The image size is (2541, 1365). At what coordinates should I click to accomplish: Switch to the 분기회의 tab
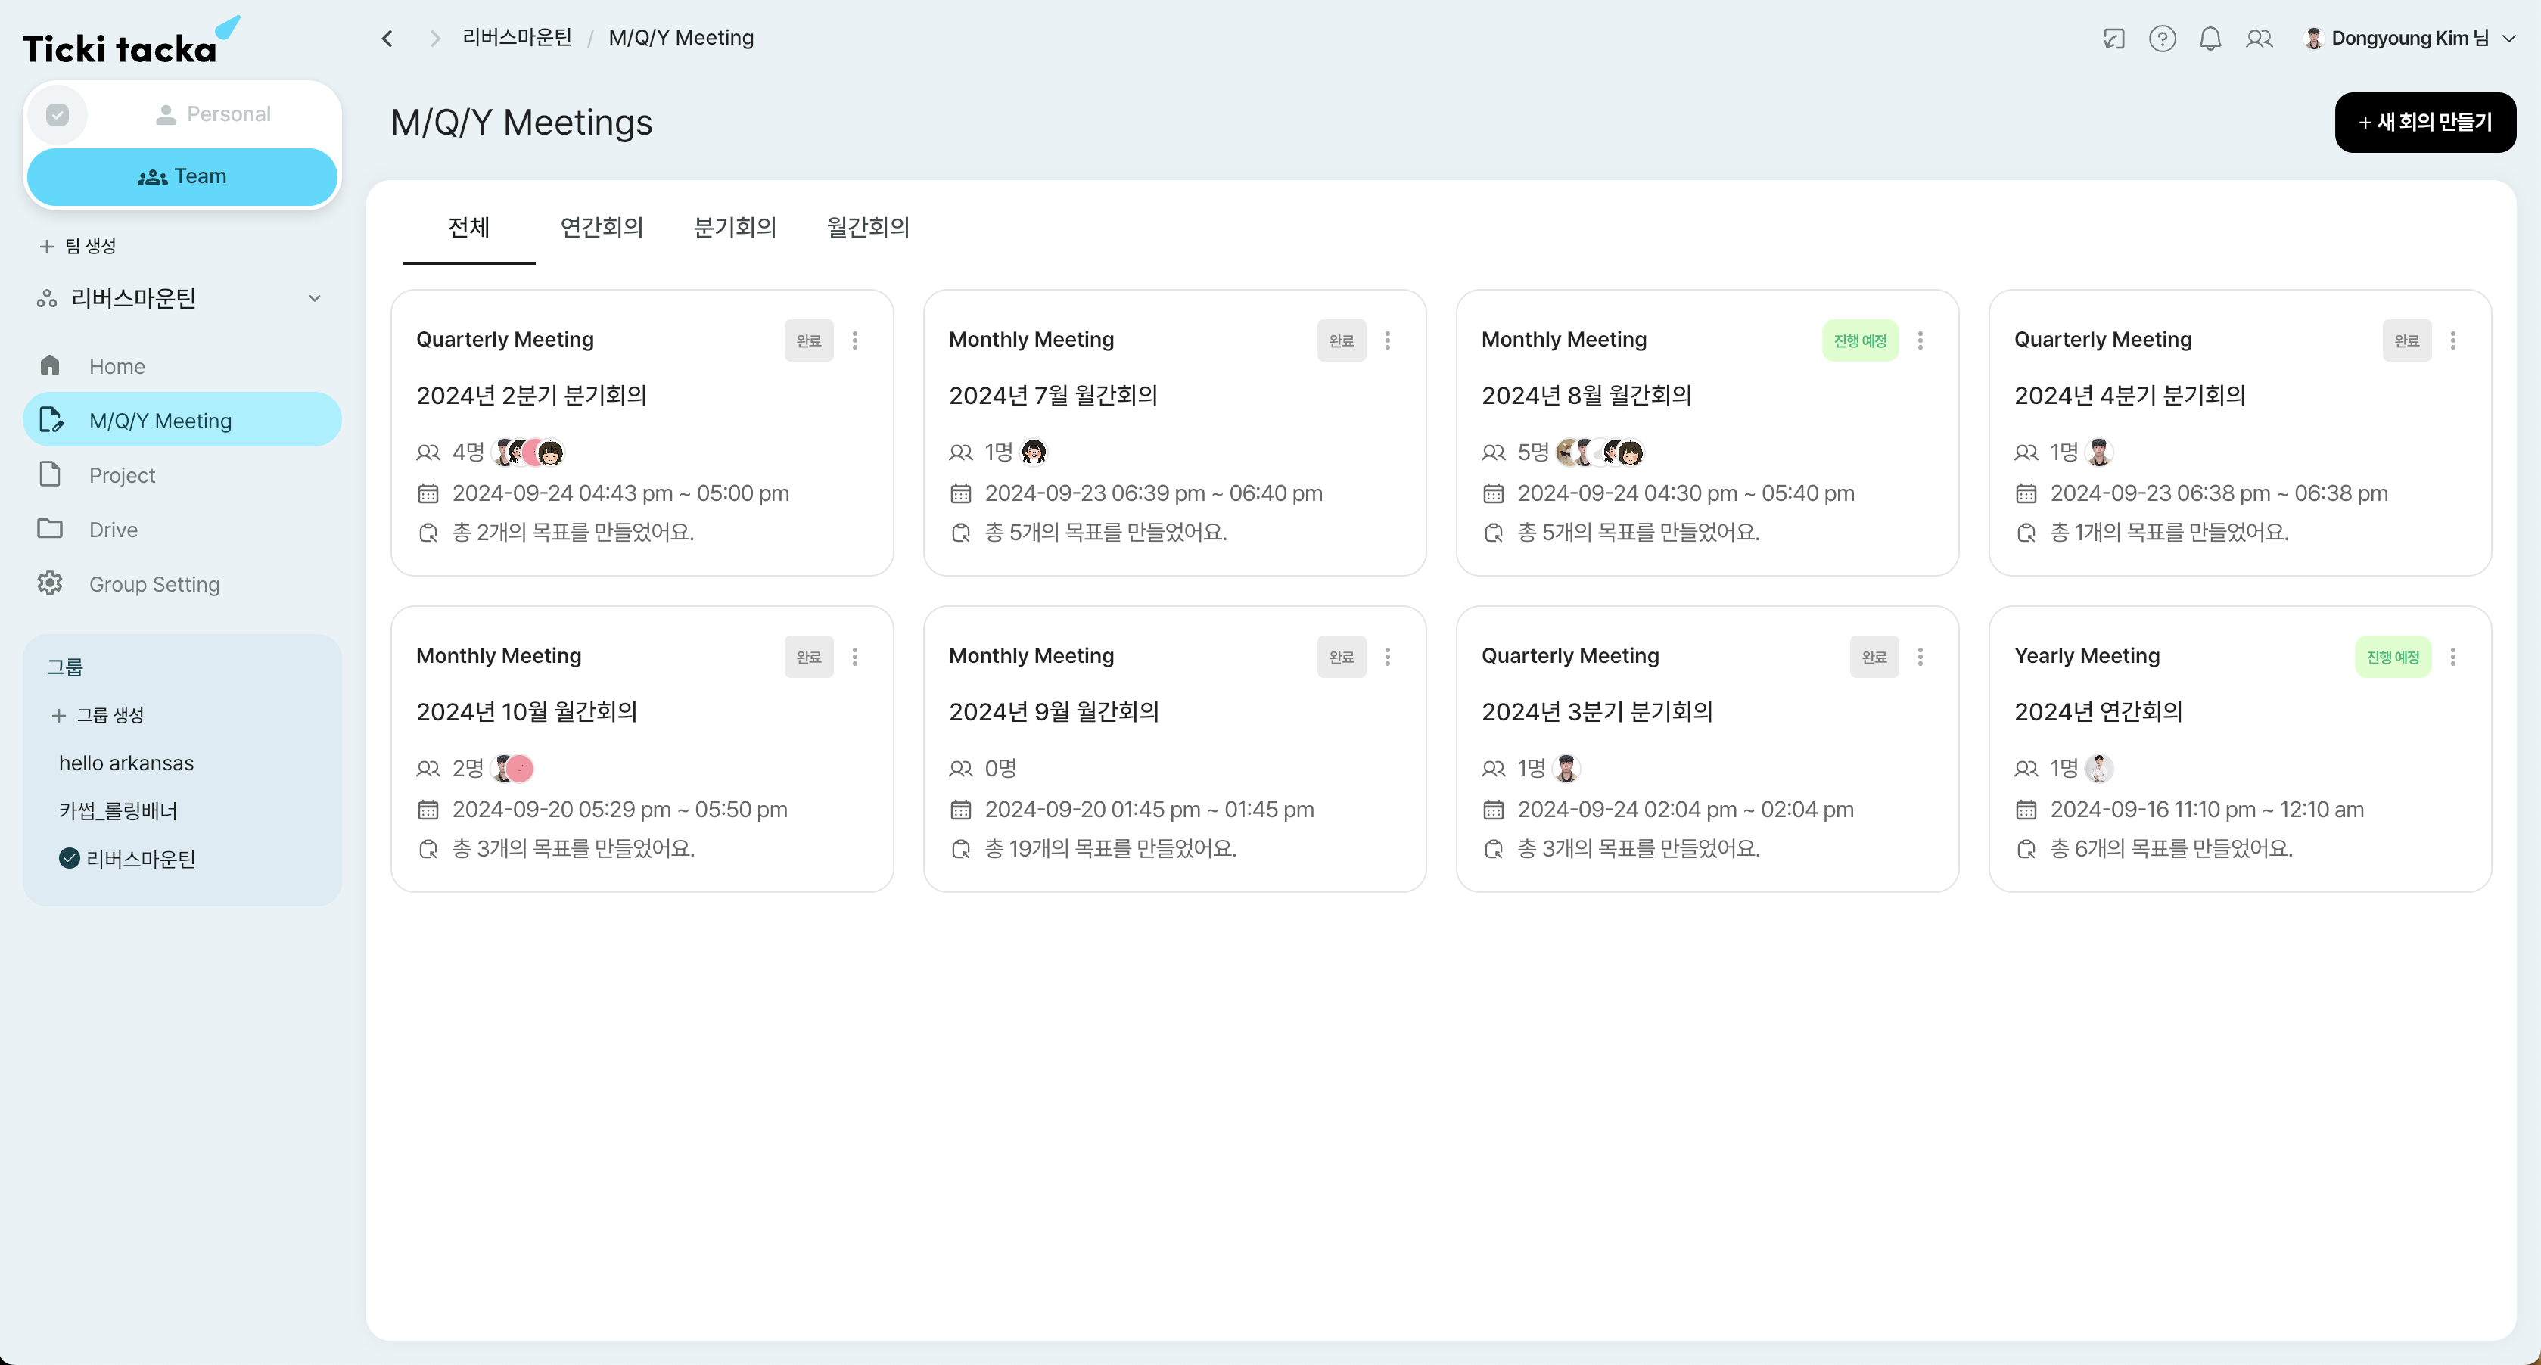735,228
